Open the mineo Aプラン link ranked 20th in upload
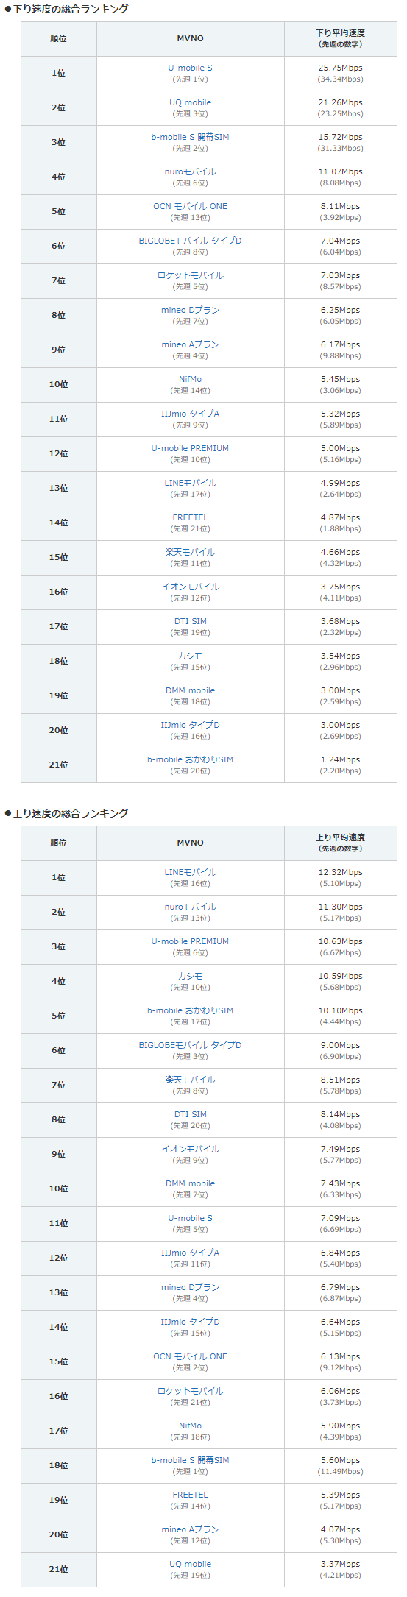The height and width of the screenshot is (1597, 407). tap(190, 1529)
